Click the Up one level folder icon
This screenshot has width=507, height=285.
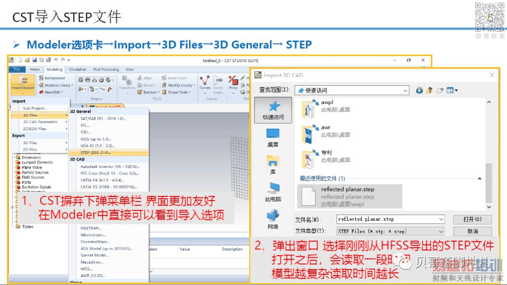coord(430,90)
